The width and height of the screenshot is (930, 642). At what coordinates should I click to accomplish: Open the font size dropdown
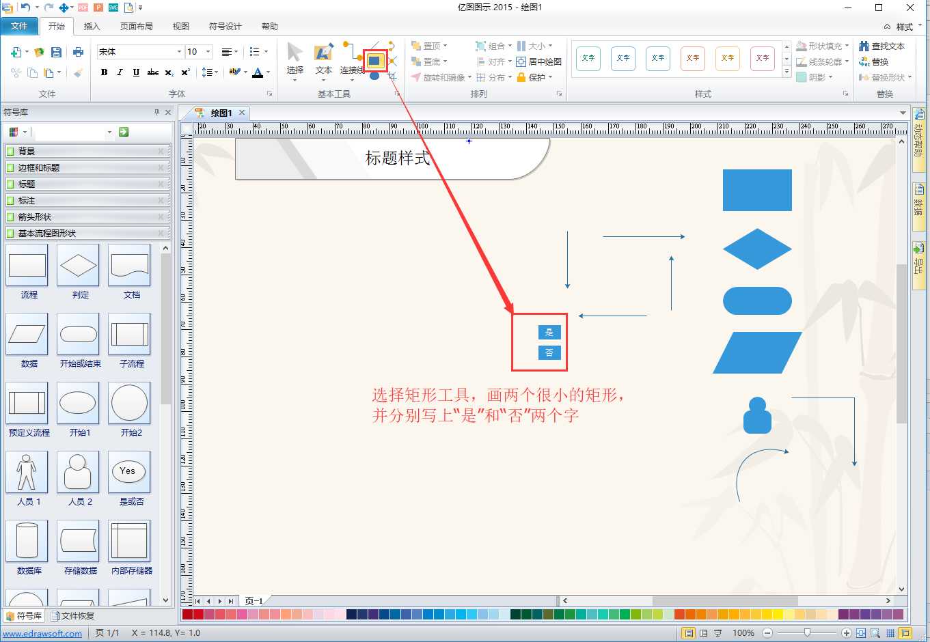coord(208,52)
